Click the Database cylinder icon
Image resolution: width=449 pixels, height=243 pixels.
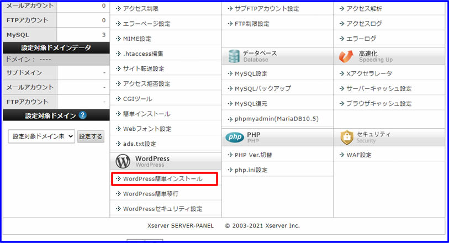pos(234,56)
